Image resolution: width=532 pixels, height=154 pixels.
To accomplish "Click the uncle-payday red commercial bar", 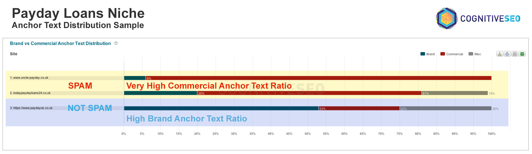I will [318, 78].
